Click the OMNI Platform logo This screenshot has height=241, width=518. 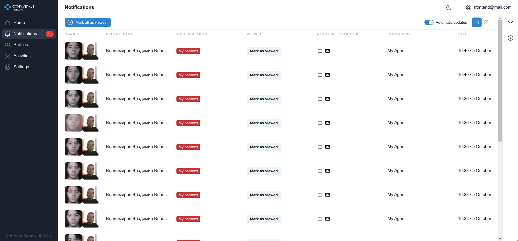[19, 7]
